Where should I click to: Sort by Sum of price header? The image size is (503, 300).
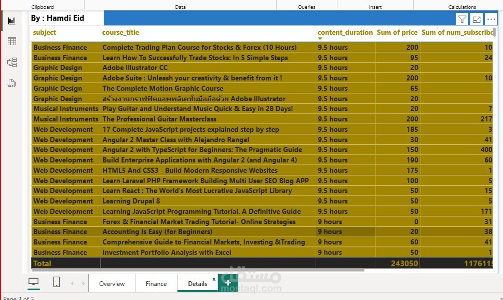(397, 32)
